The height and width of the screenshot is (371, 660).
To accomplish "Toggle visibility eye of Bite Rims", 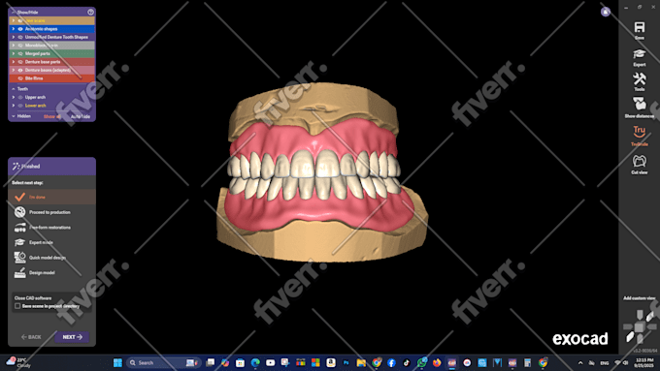I will point(20,78).
